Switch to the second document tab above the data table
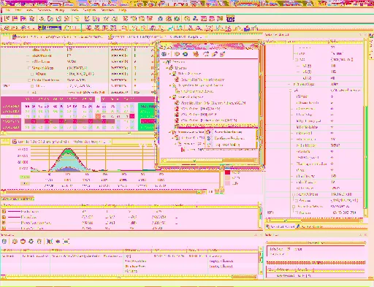Image resolution: width=374 pixels, height=287 pixels. [157, 37]
